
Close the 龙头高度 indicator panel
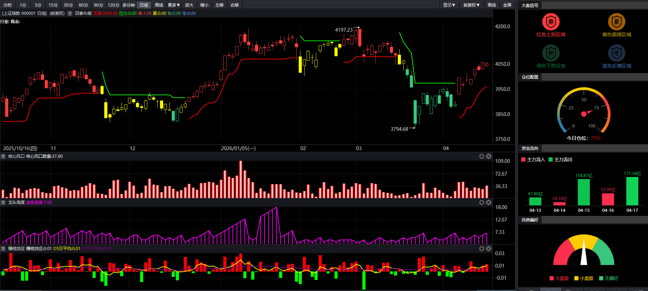[x=489, y=202]
